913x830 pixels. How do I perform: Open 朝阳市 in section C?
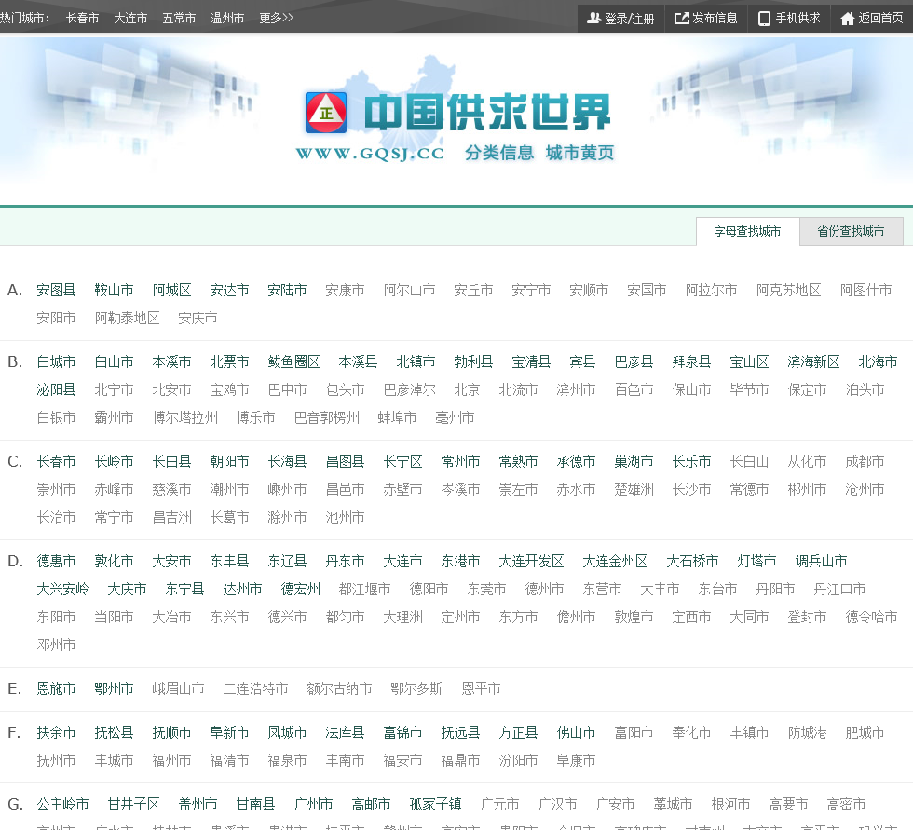pyautogui.click(x=229, y=461)
